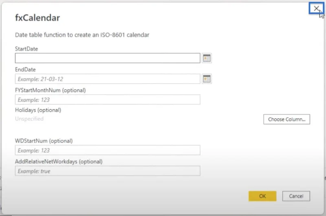Close the fxCalendar dialog with X
This screenshot has width=326, height=216.
316,8
